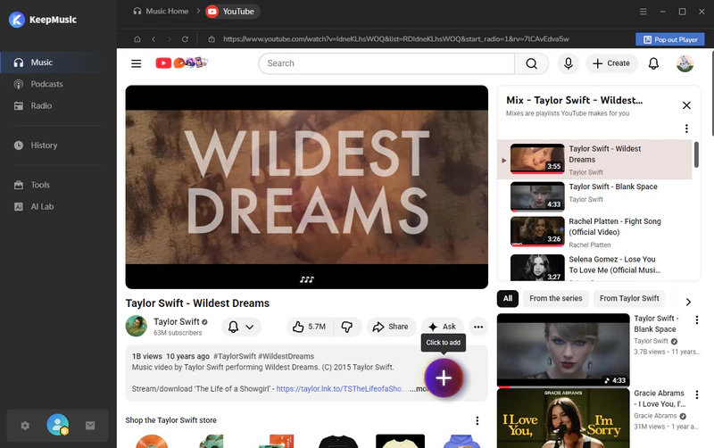Go to Music Home breadcrumb
Screen dimensions: 714x448
coord(161,12)
